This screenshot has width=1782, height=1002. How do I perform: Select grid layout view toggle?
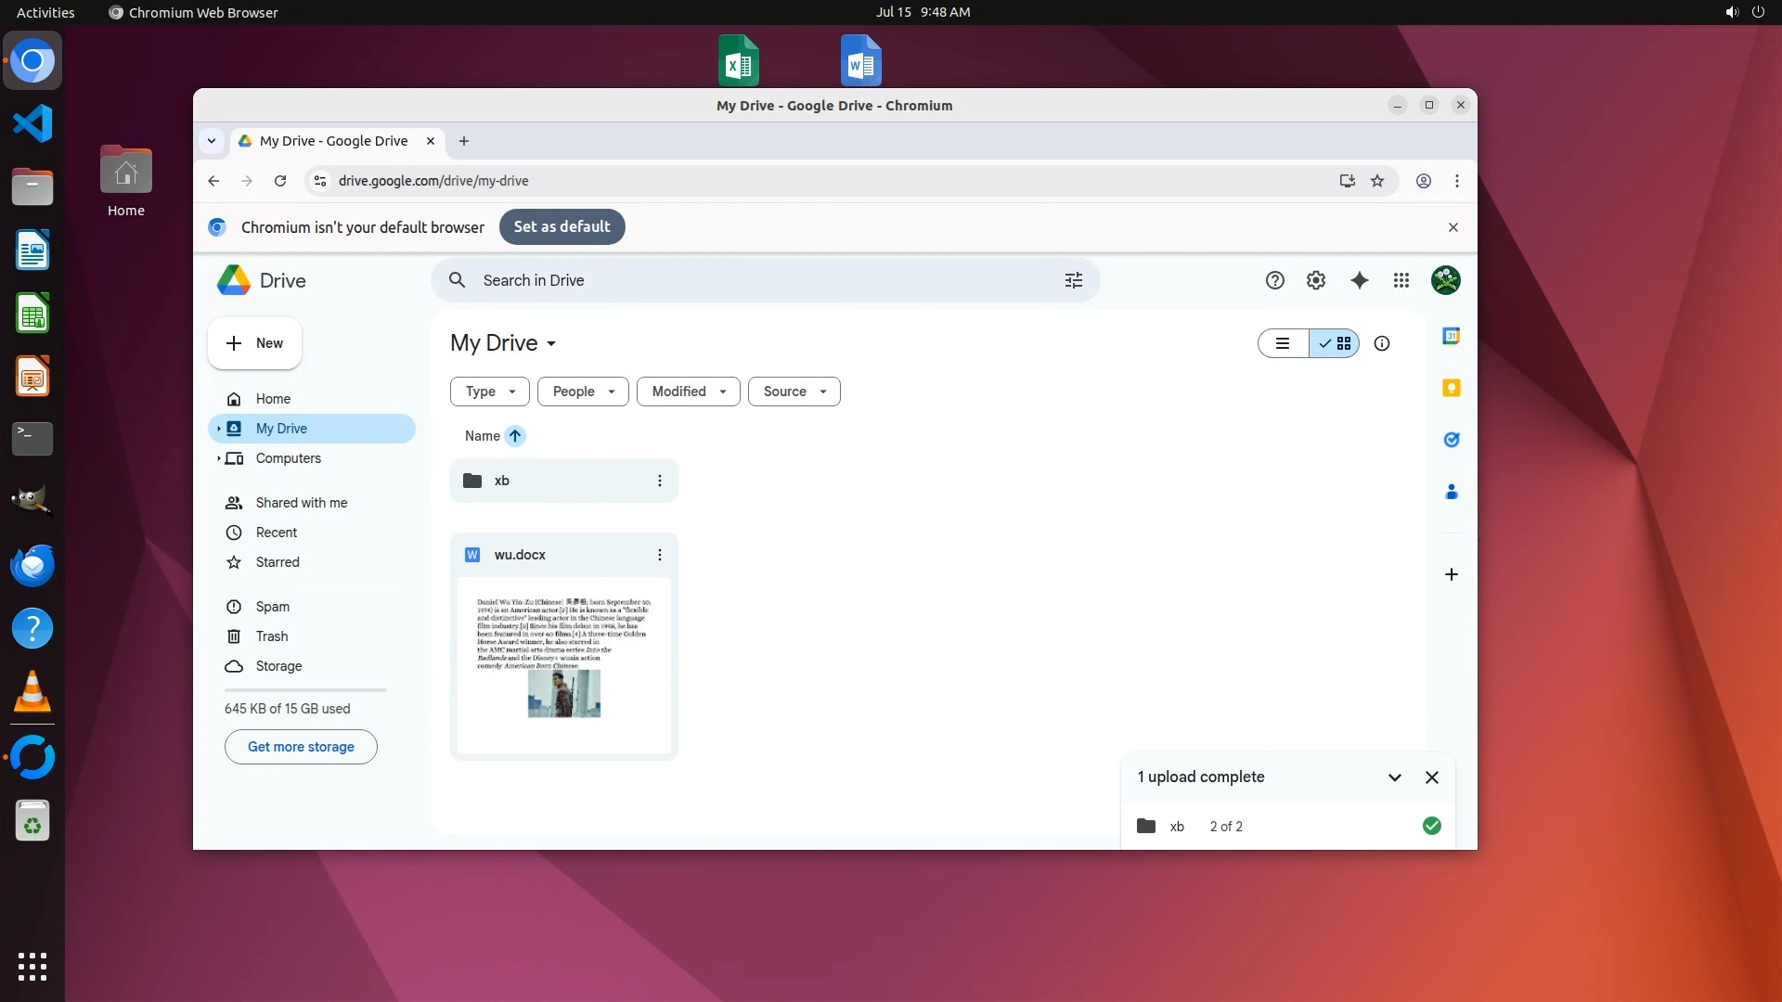[1335, 343]
